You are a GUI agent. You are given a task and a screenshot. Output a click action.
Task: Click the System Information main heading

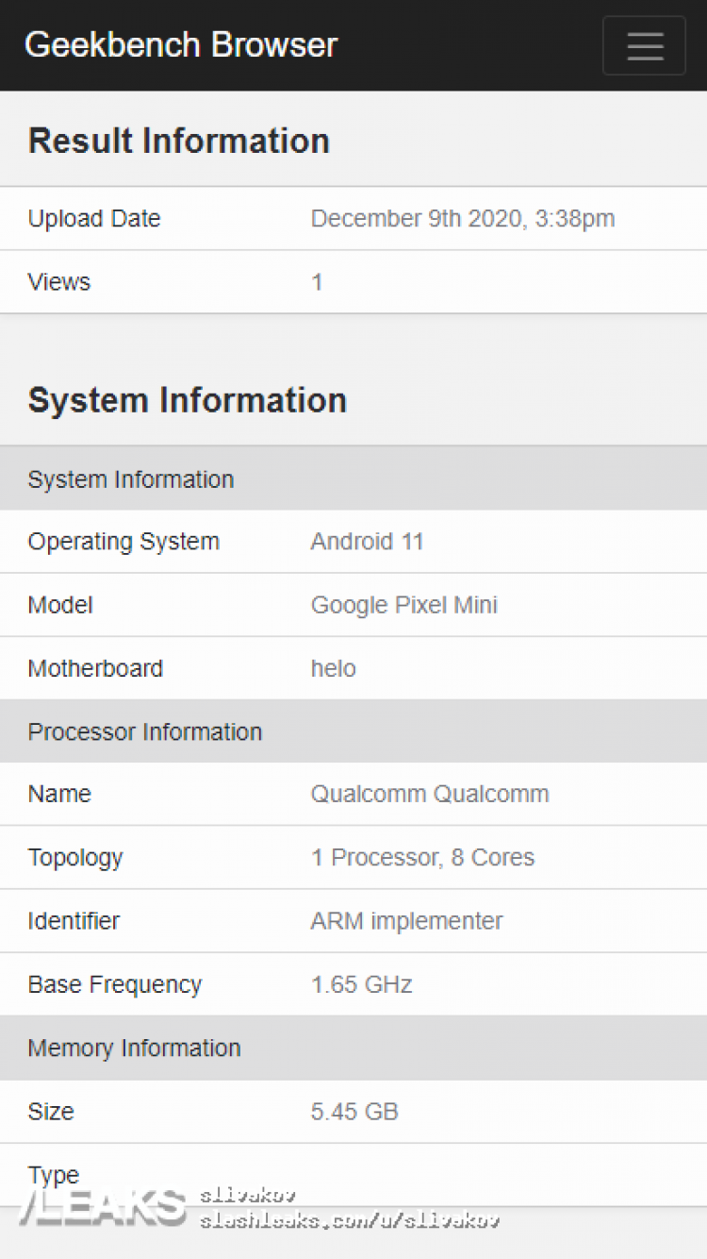pos(188,400)
